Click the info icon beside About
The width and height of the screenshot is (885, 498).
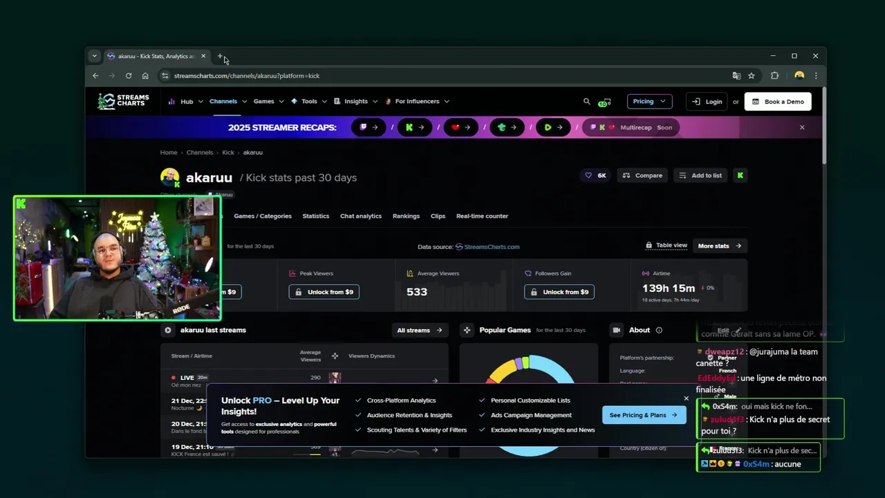click(659, 330)
